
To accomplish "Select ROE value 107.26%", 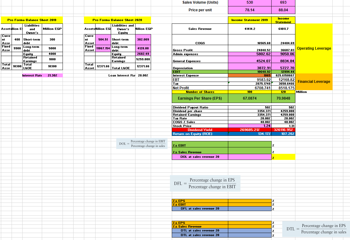I will (x=283, y=134).
